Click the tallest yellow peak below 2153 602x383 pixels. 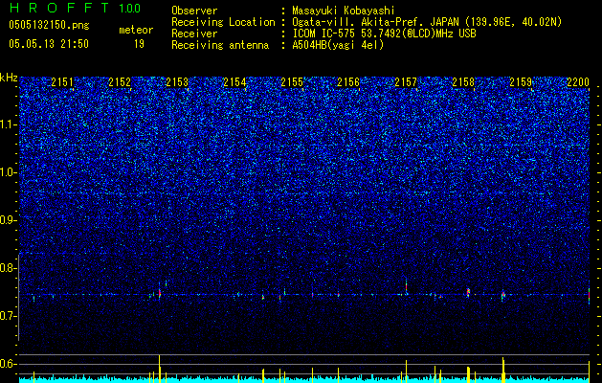click(159, 369)
